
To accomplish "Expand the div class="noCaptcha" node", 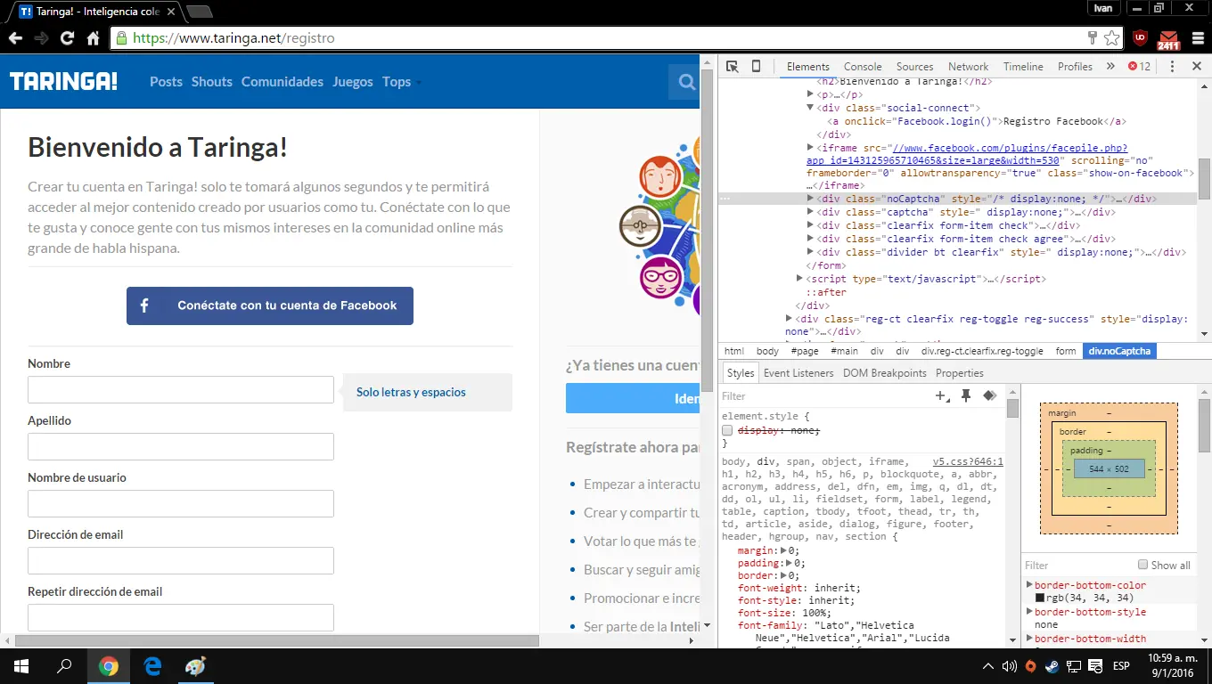I will coord(810,199).
